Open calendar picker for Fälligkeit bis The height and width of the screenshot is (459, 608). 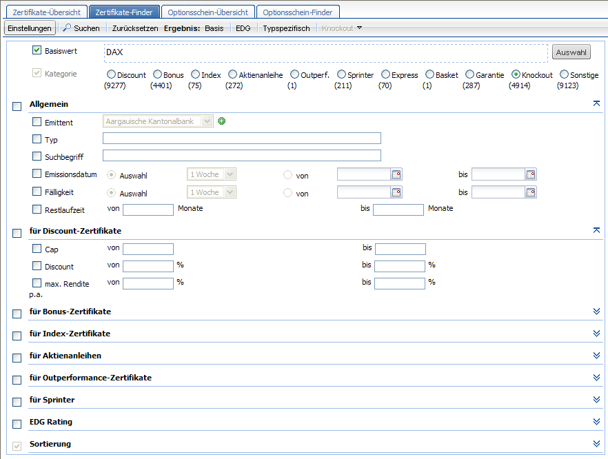click(x=531, y=192)
